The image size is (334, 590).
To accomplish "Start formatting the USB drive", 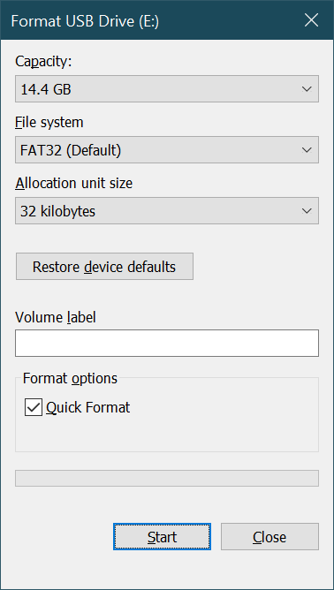I will 162,537.
